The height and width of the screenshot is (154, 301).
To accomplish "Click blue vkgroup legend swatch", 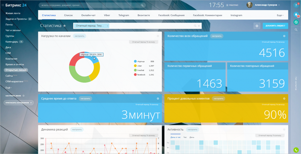I will coord(135,61).
